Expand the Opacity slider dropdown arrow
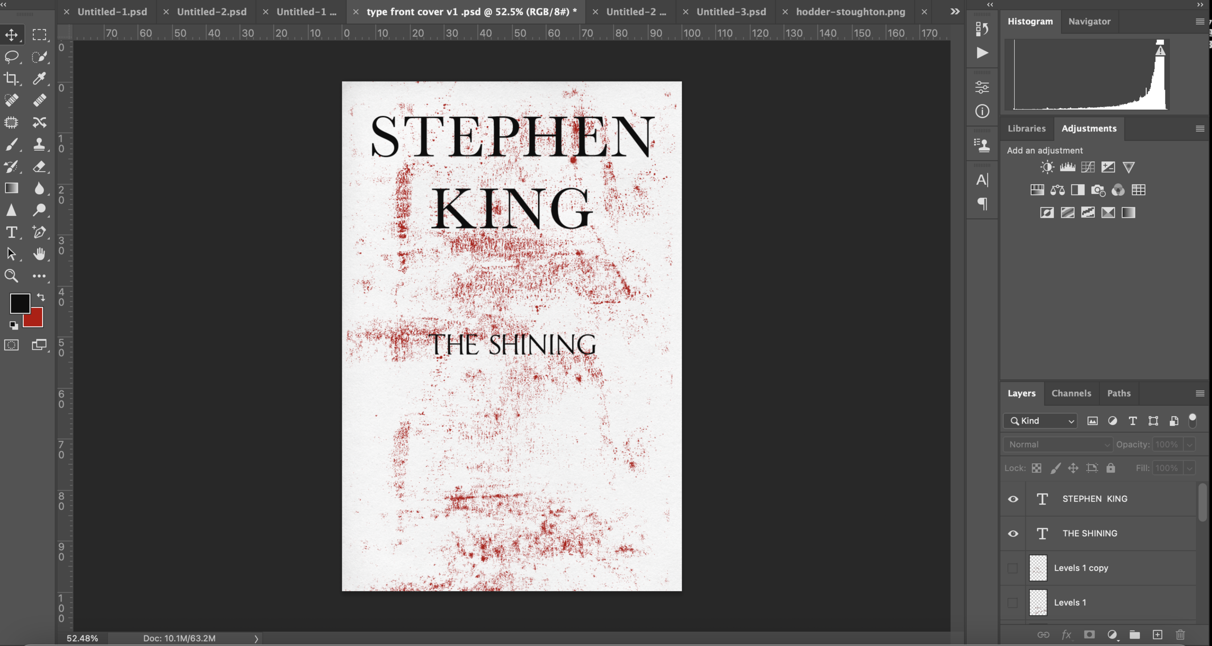 tap(1189, 444)
